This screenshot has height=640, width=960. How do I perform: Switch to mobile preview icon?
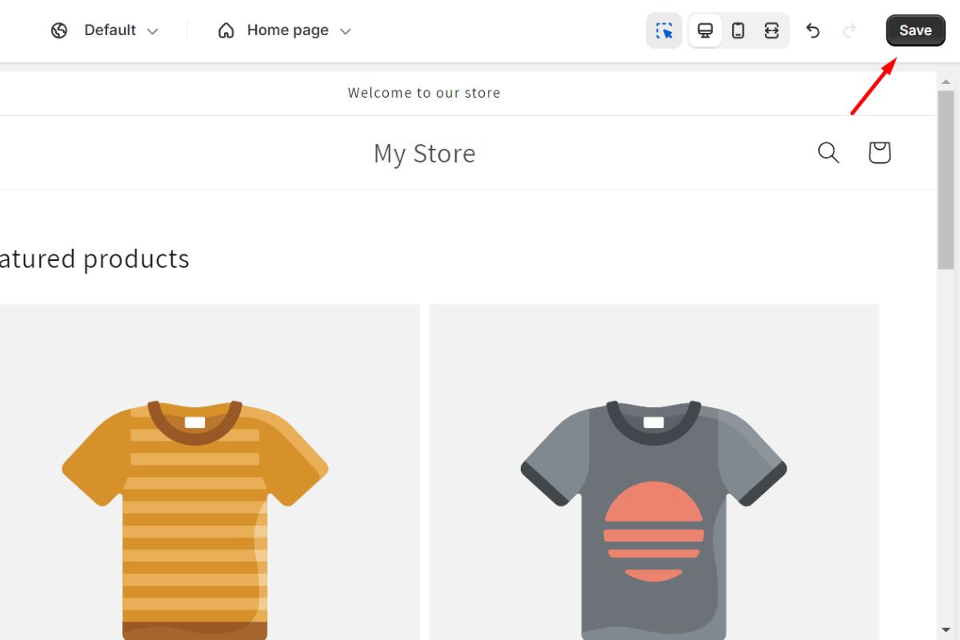(x=738, y=30)
